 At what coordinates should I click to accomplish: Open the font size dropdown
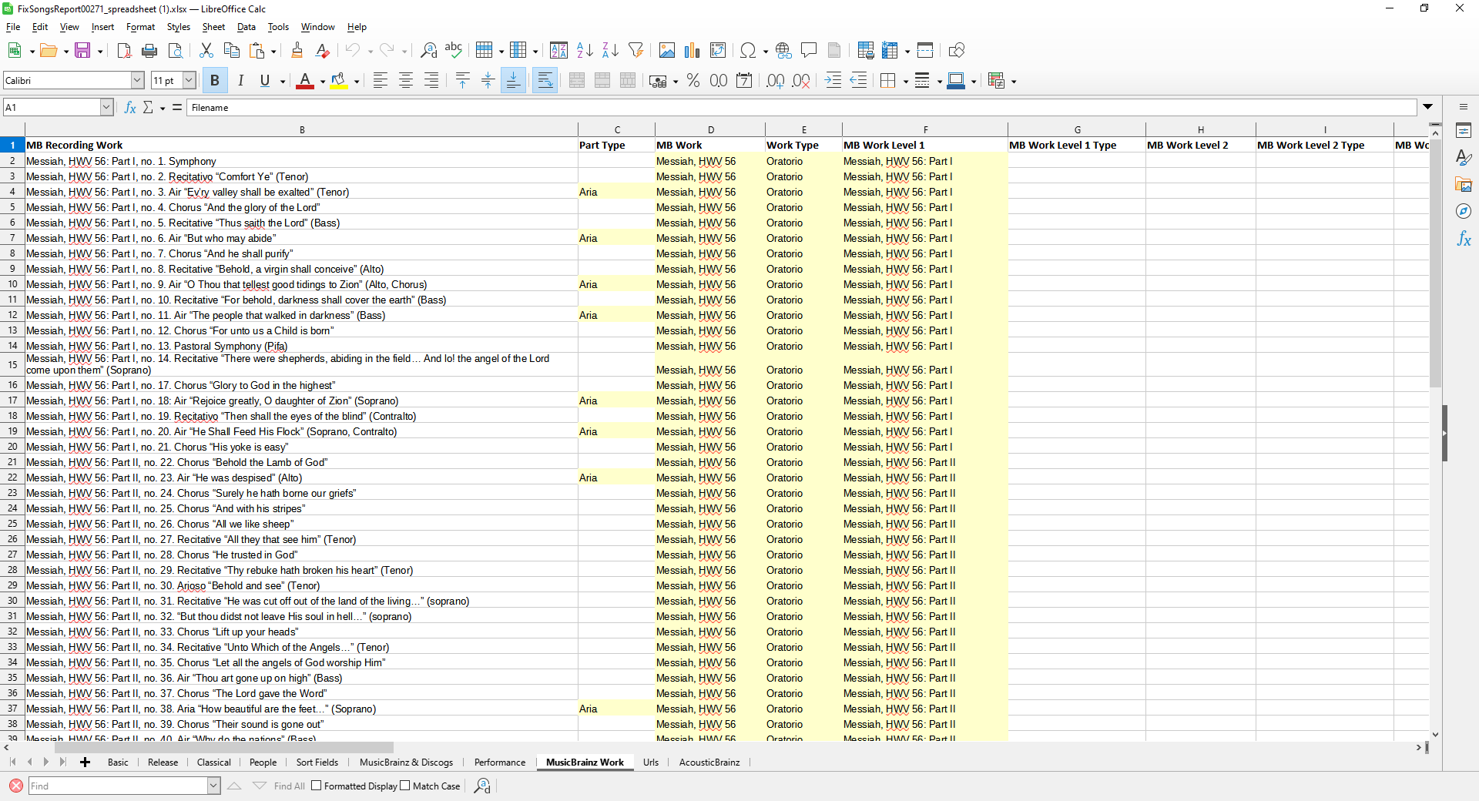point(189,81)
